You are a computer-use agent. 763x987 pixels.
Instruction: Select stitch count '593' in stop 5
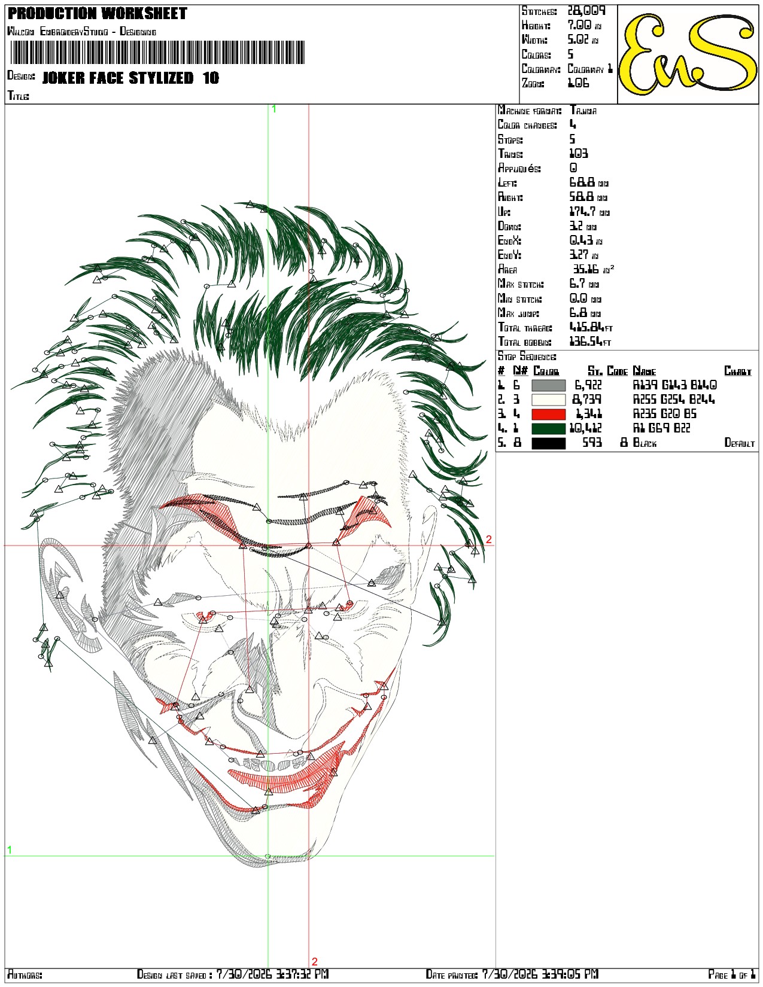pyautogui.click(x=592, y=443)
